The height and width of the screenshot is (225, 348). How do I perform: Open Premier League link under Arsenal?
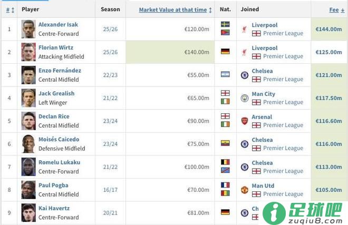(283, 125)
